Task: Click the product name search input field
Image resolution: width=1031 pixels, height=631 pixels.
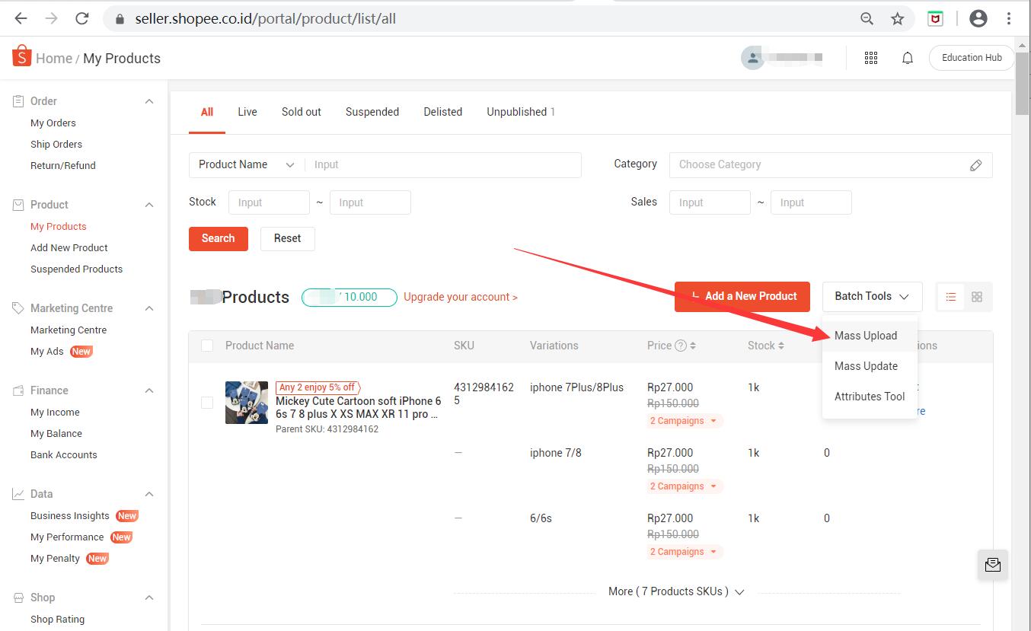Action: [443, 165]
